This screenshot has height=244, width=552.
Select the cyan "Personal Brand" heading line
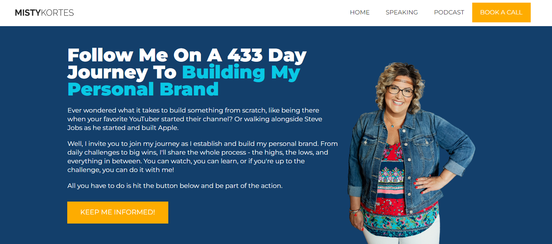coord(143,89)
